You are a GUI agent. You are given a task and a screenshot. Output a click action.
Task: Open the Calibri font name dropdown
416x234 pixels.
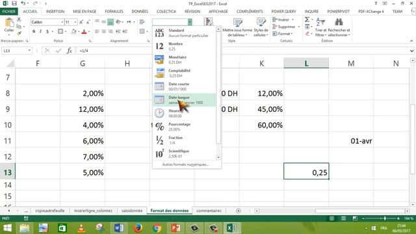tap(62, 22)
